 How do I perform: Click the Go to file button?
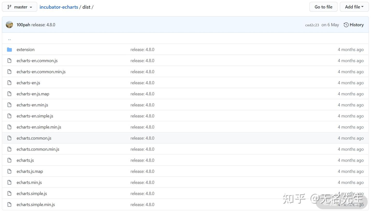point(323,7)
